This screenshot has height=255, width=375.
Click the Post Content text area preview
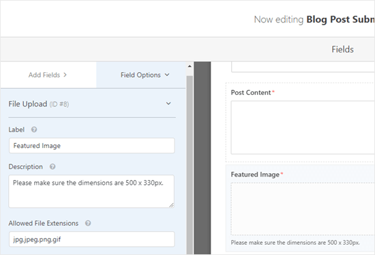[303, 127]
